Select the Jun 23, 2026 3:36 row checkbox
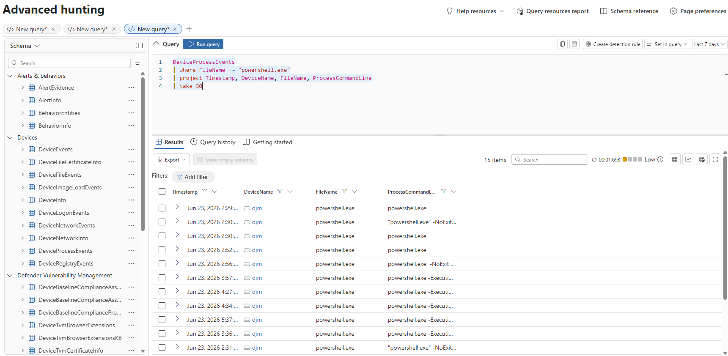 coord(162,334)
